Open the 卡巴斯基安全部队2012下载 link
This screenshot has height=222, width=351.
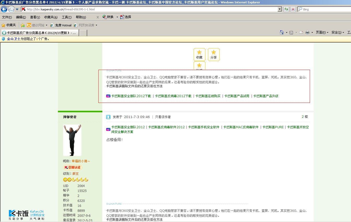(131, 96)
